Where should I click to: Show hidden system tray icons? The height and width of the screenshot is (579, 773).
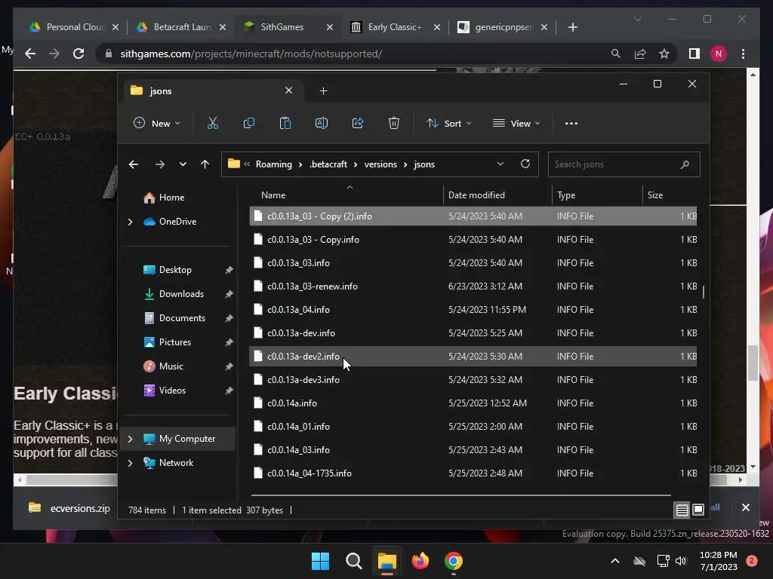[614, 561]
